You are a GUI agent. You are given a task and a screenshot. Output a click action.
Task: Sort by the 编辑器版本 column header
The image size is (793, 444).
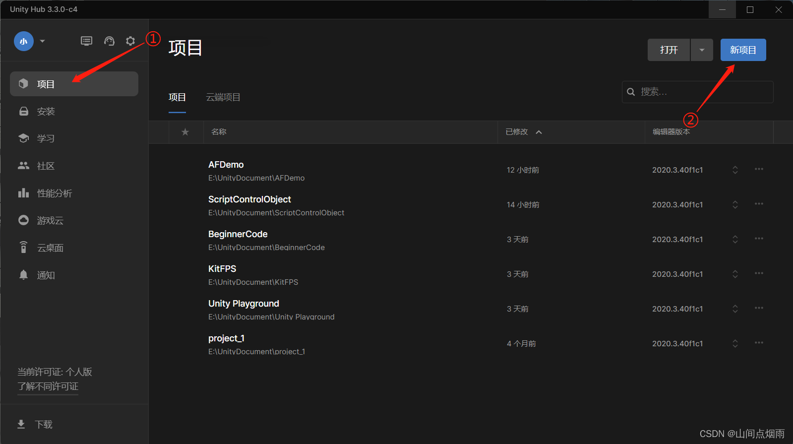[671, 132]
